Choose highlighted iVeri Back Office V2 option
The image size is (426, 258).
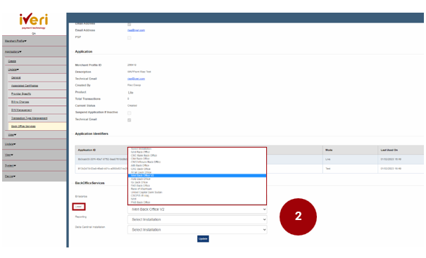click(197, 176)
